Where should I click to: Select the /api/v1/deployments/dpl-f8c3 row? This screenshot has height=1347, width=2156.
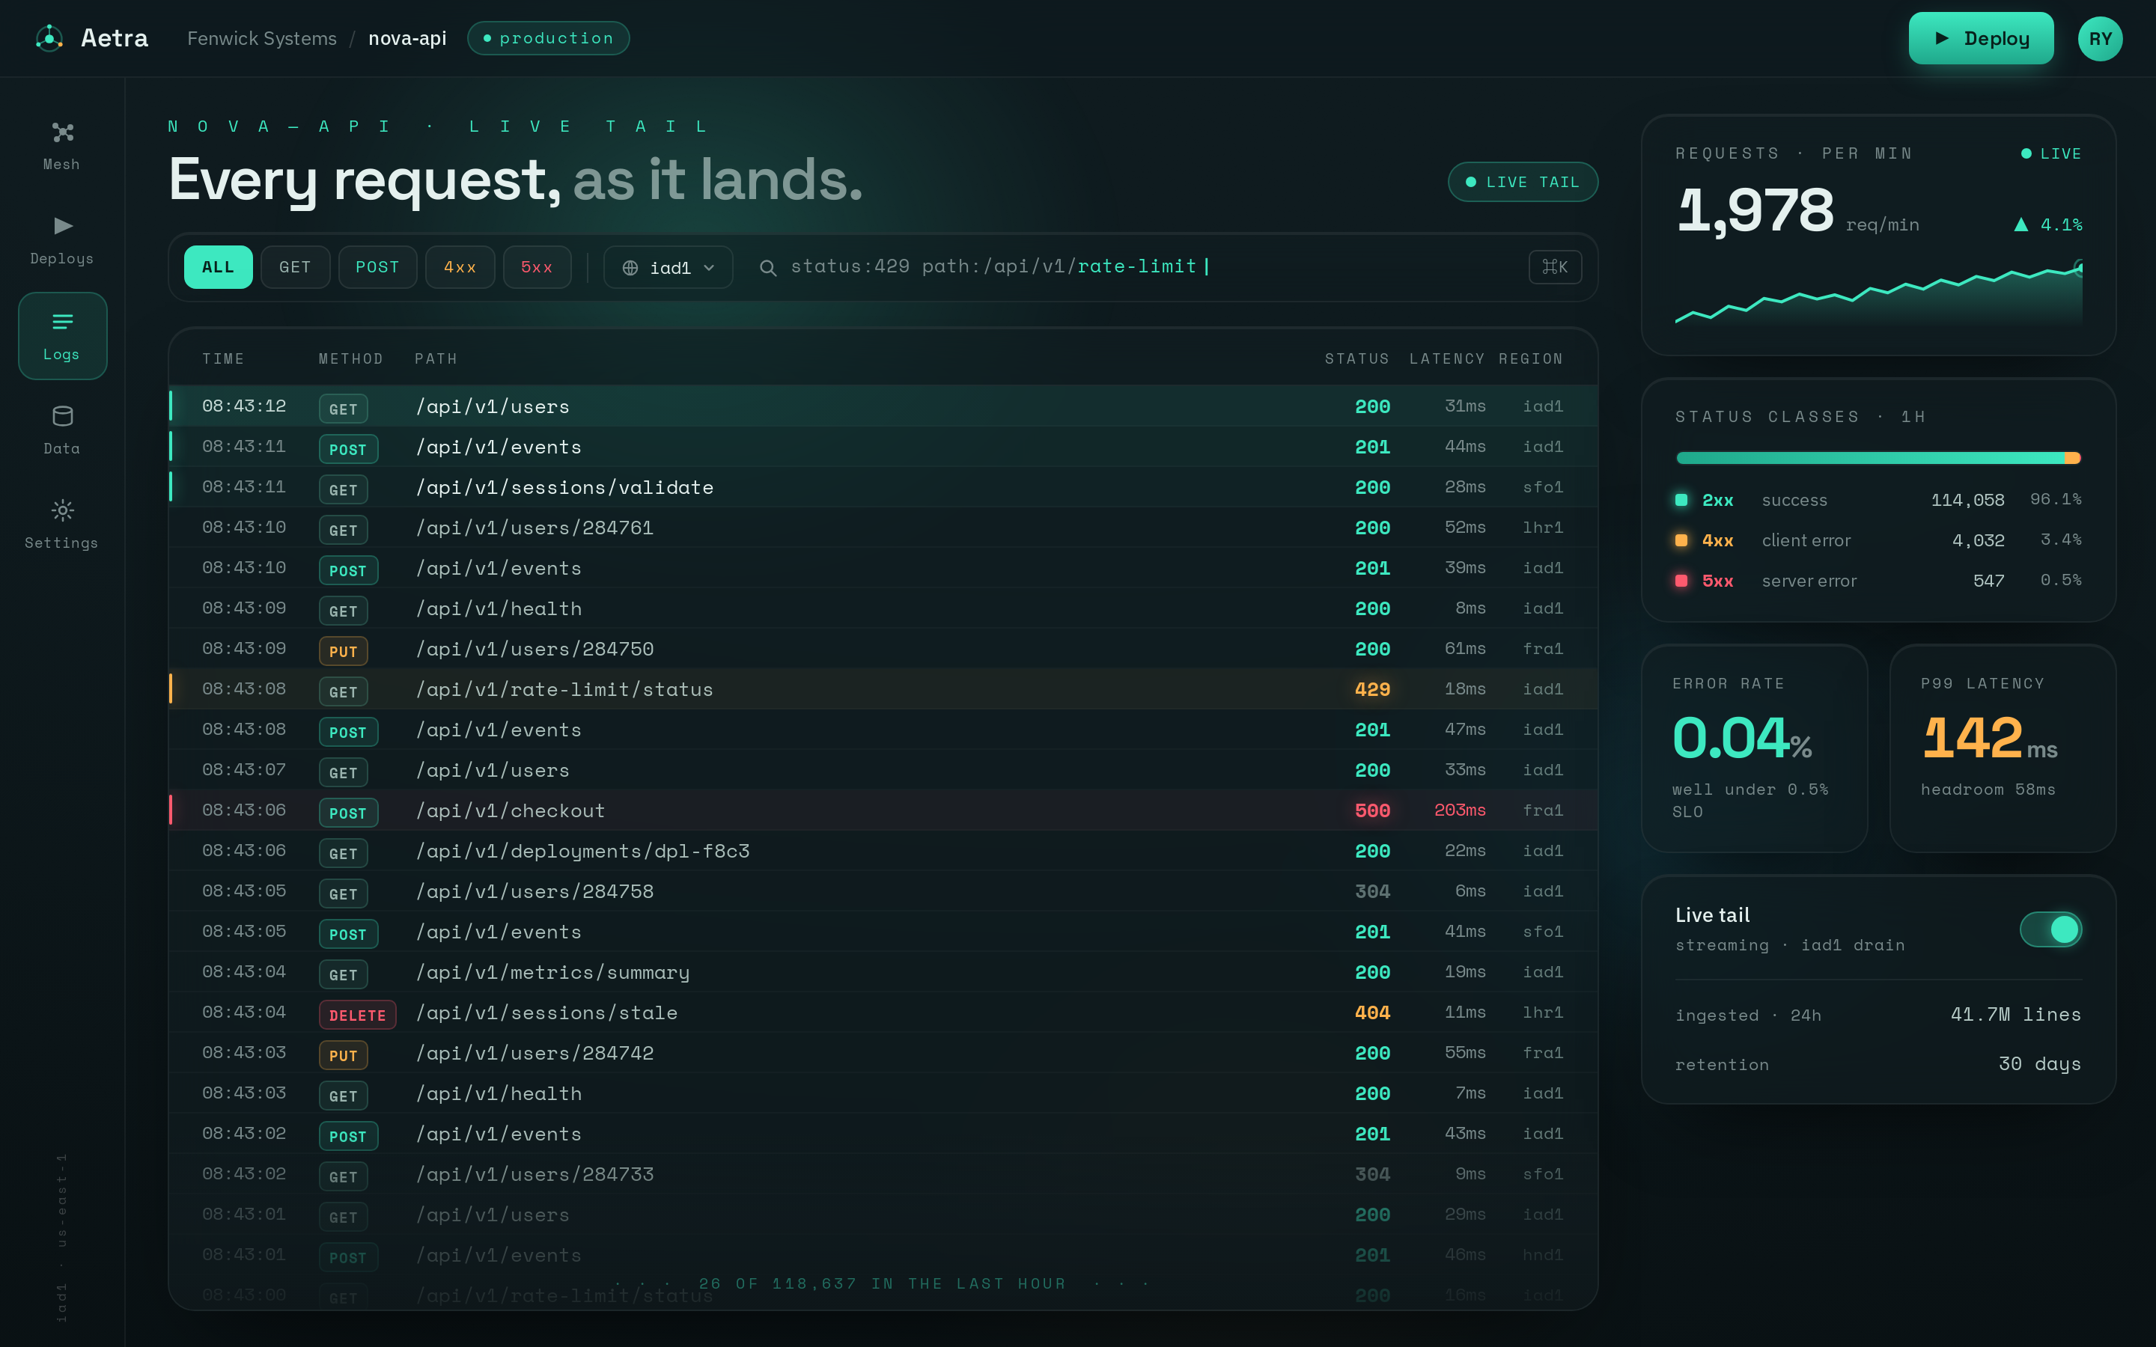pyautogui.click(x=883, y=851)
